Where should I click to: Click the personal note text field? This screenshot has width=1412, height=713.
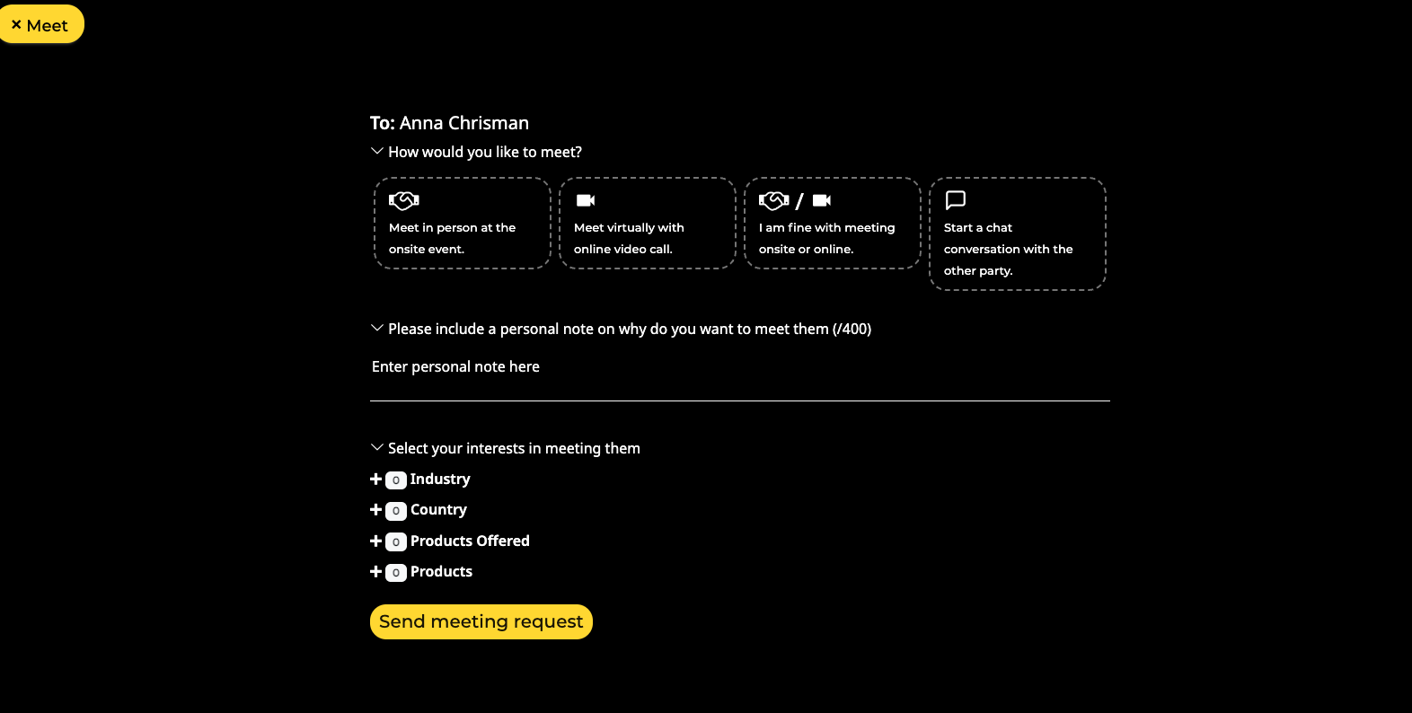tap(738, 367)
